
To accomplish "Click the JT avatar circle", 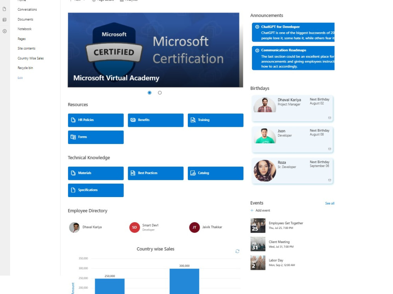I will 194,227.
